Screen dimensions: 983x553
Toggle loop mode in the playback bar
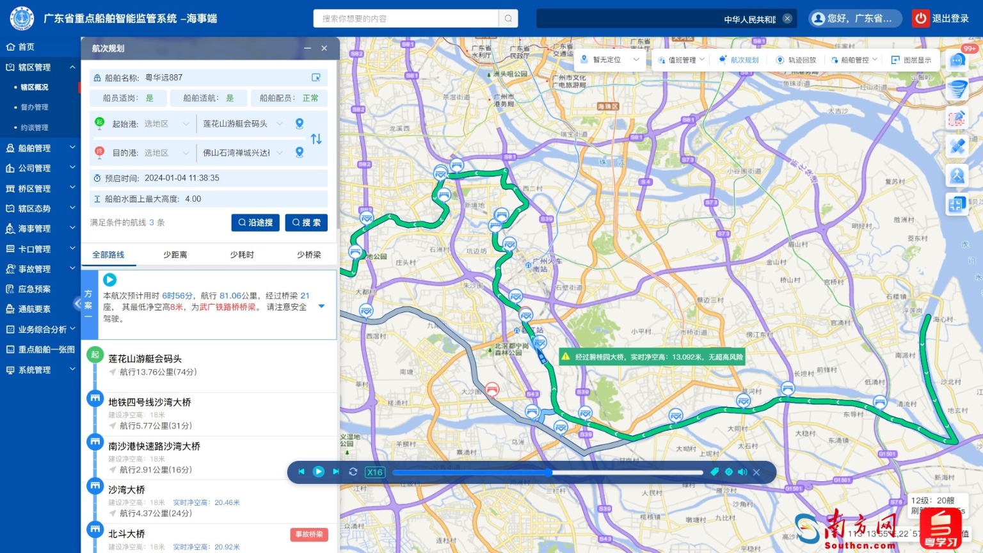point(353,472)
